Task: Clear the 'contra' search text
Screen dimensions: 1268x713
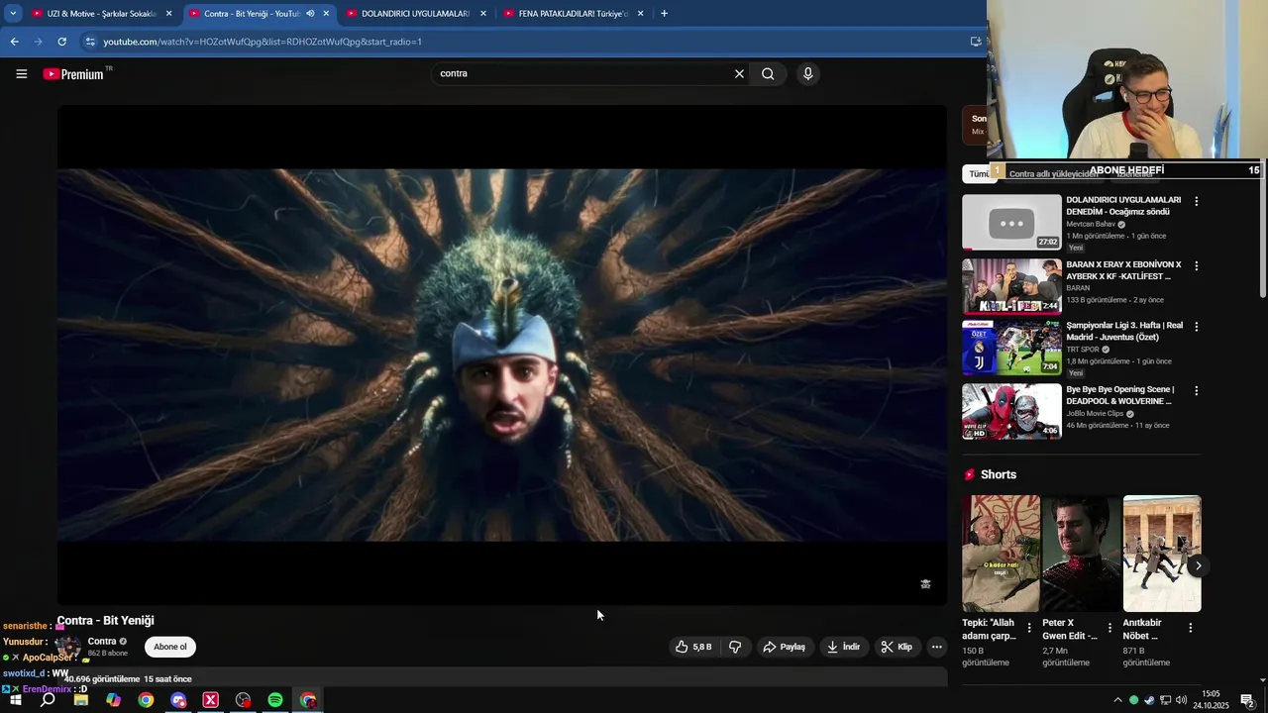Action: point(739,73)
